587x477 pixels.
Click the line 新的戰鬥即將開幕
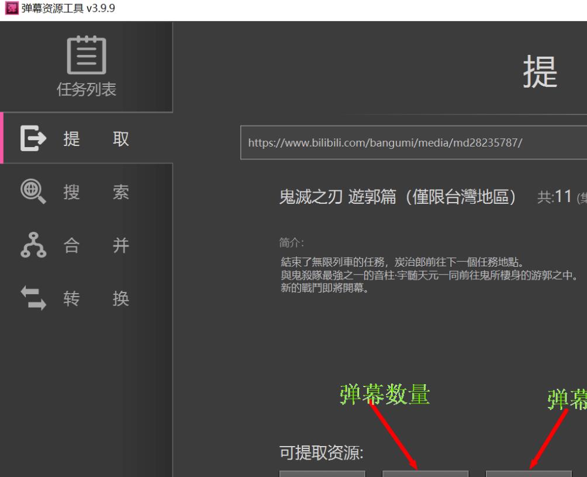pos(324,288)
